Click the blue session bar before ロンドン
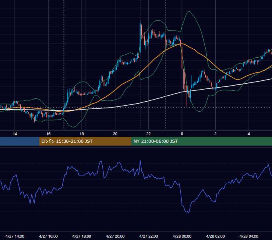This screenshot has height=240, width=272. click(20, 141)
